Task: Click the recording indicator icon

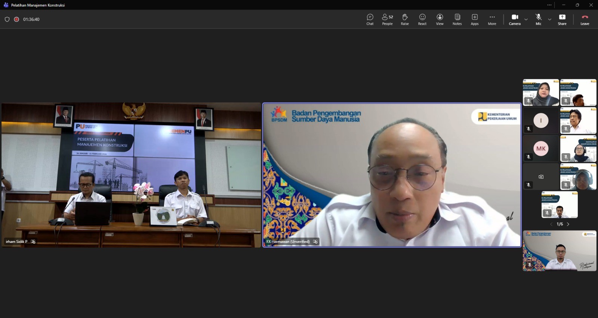Action: click(x=16, y=19)
